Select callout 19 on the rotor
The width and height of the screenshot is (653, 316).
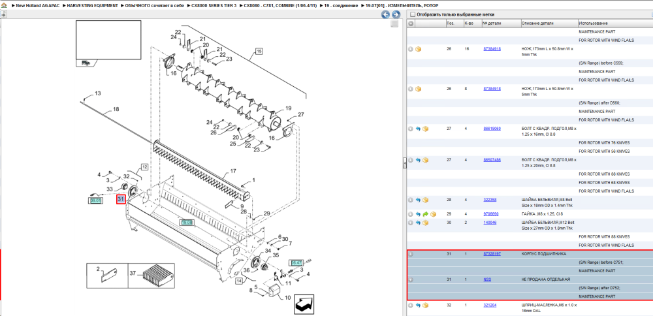click(x=288, y=108)
